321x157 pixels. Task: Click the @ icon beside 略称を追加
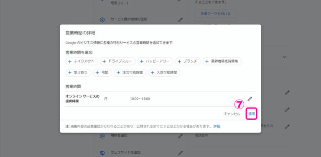[x=102, y=136]
